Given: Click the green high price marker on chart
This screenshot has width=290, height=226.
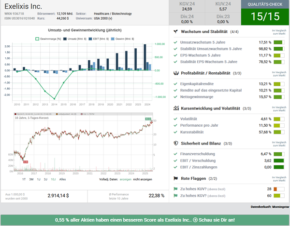Looking at the screenshot, I should point(148,119).
